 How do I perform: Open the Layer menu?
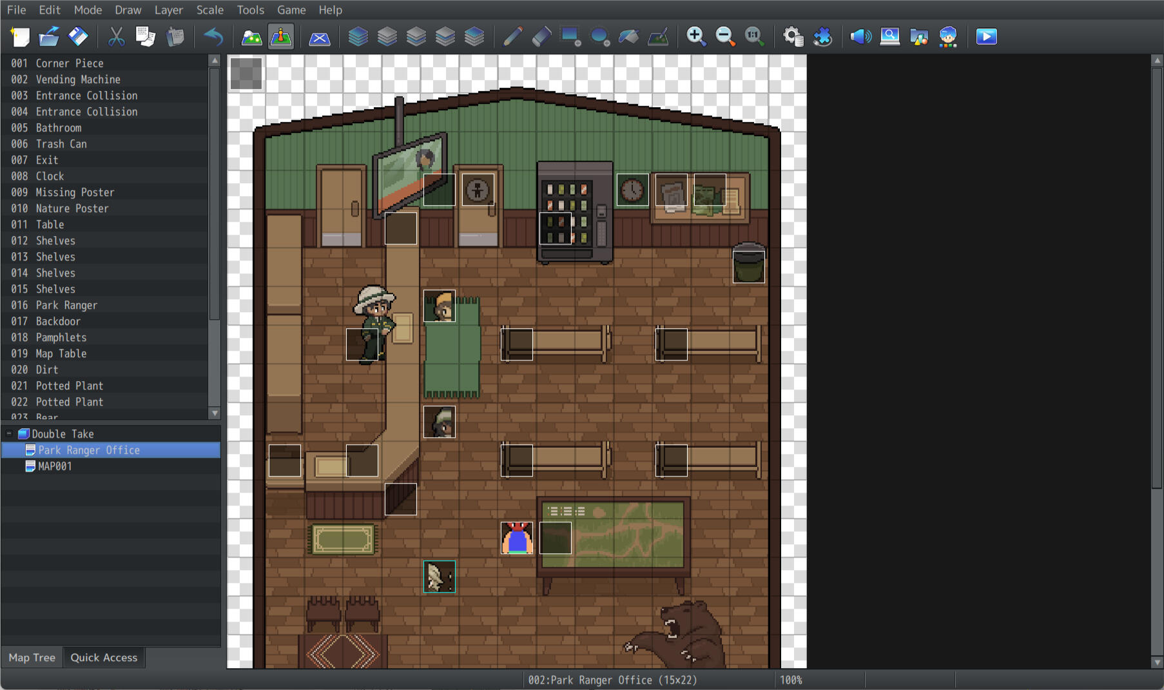[168, 10]
